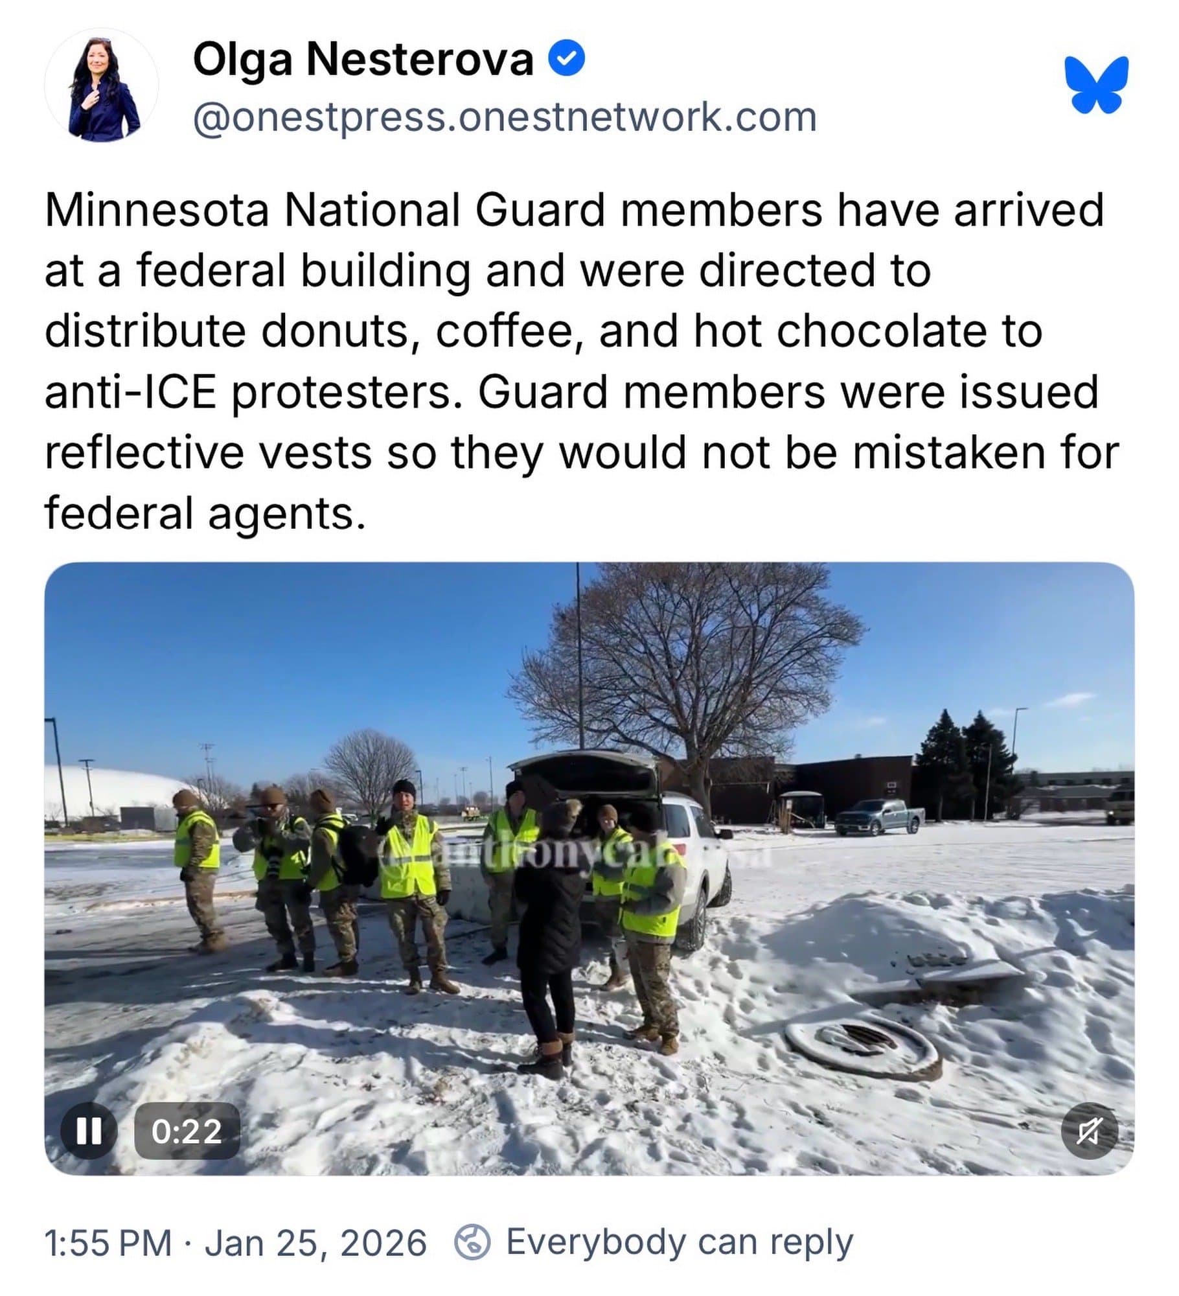Click the 0:22 time remaining indicator

click(x=187, y=1131)
